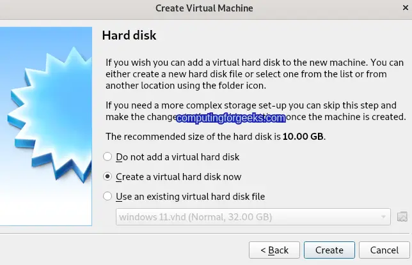The image size is (412, 265).
Task: Select the "Do not add a virtual hard disk" radio button
Action: [x=107, y=156]
